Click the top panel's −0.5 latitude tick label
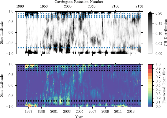This screenshot has width=167, height=118. (x=10, y=43)
